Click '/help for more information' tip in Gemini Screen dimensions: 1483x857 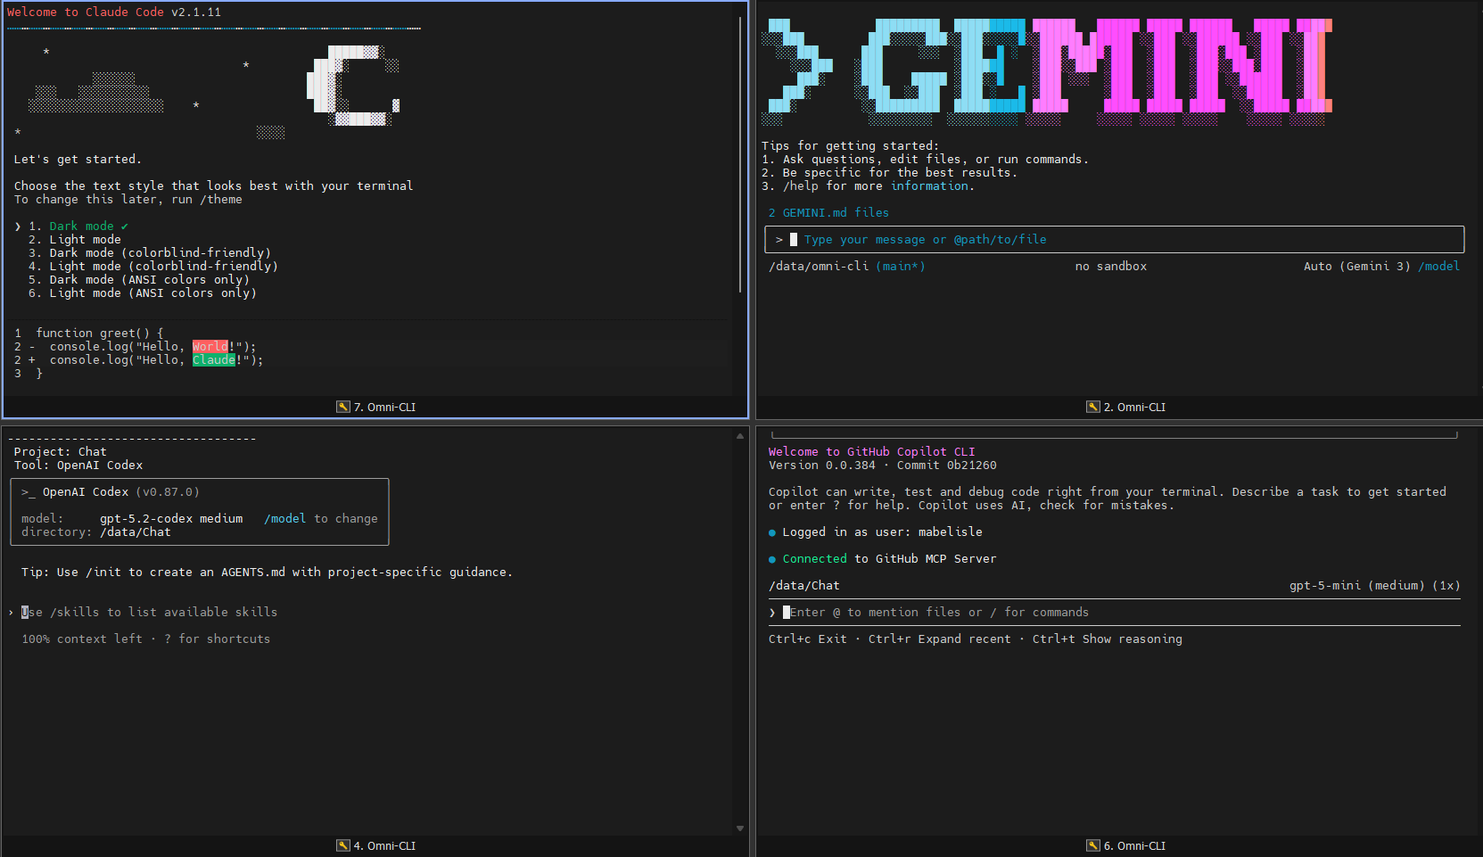[879, 186]
